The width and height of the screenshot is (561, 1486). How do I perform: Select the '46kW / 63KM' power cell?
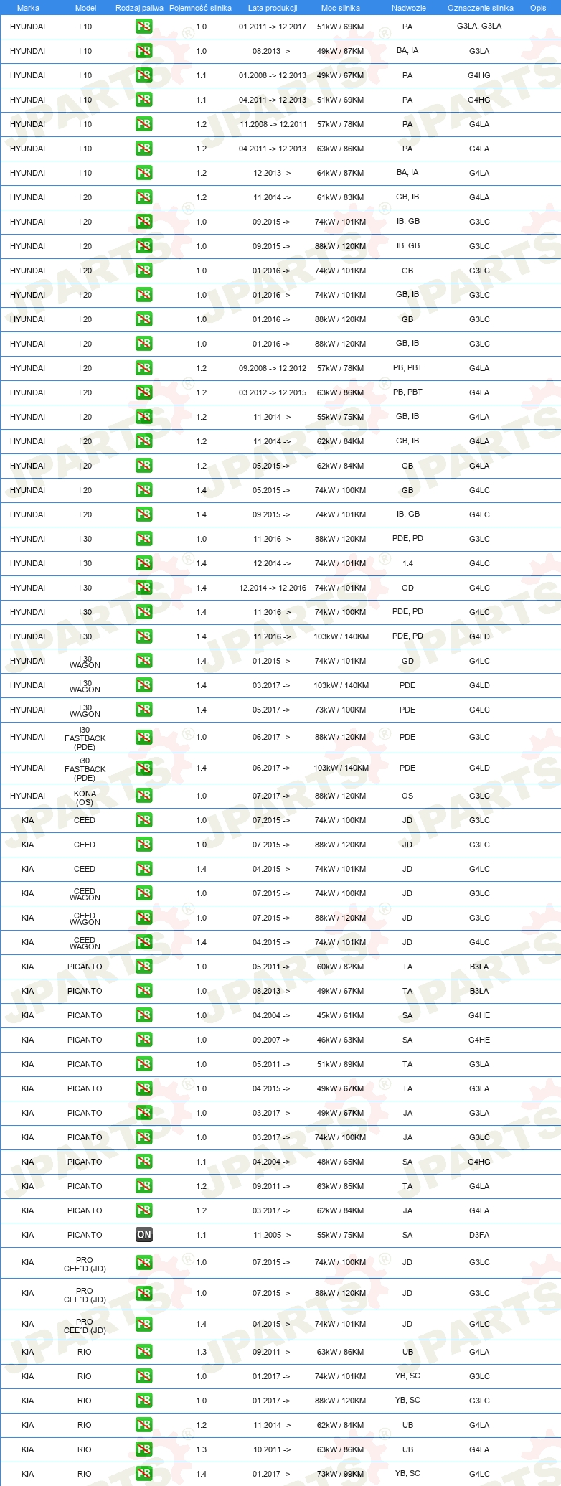[340, 1040]
